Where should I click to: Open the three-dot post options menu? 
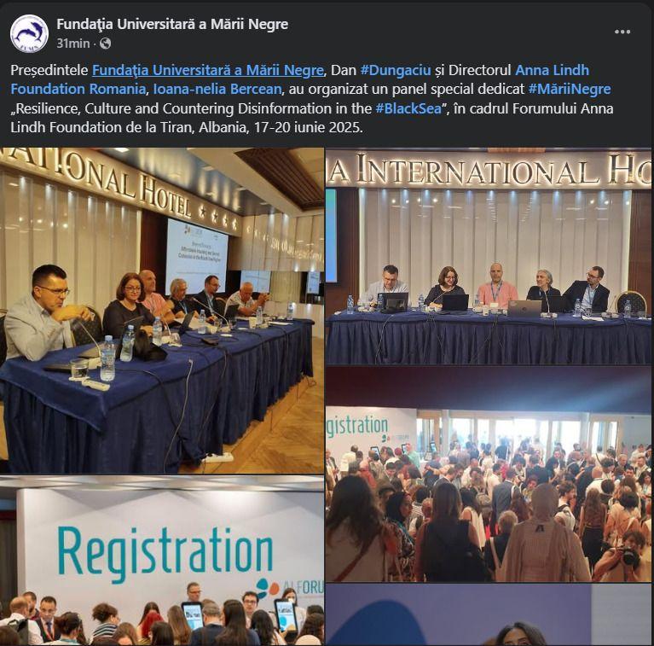(622, 32)
